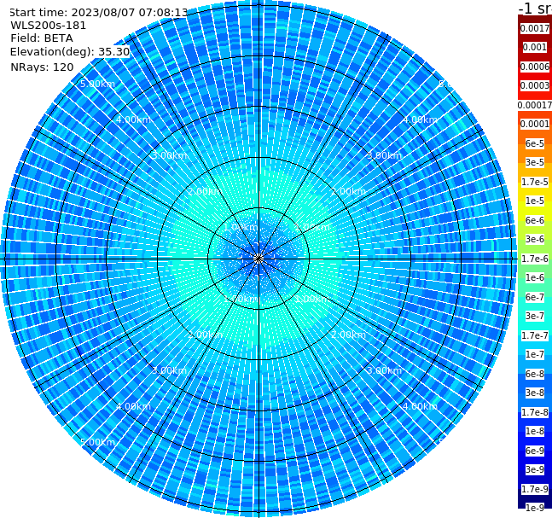Image resolution: width=552 pixels, height=518 pixels.
Task: Click the lidar origin at the plot center
Action: point(259,259)
